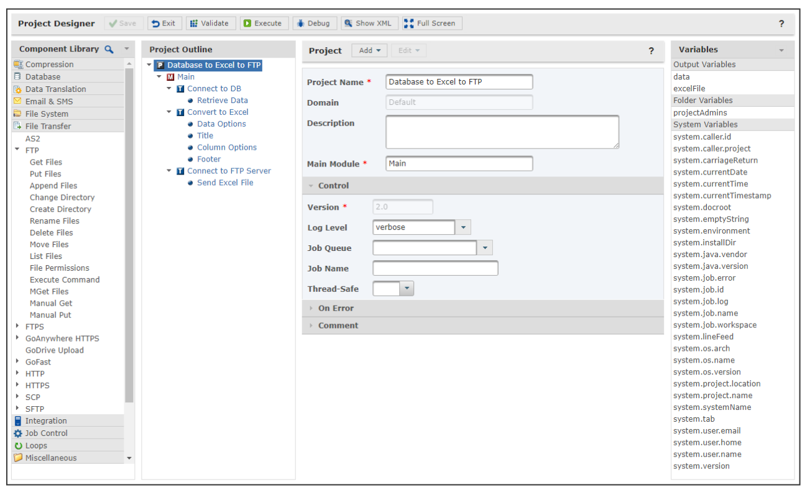Image resolution: width=810 pixels, height=490 pixels.
Task: Open the Job Control component category
Action: [46, 433]
